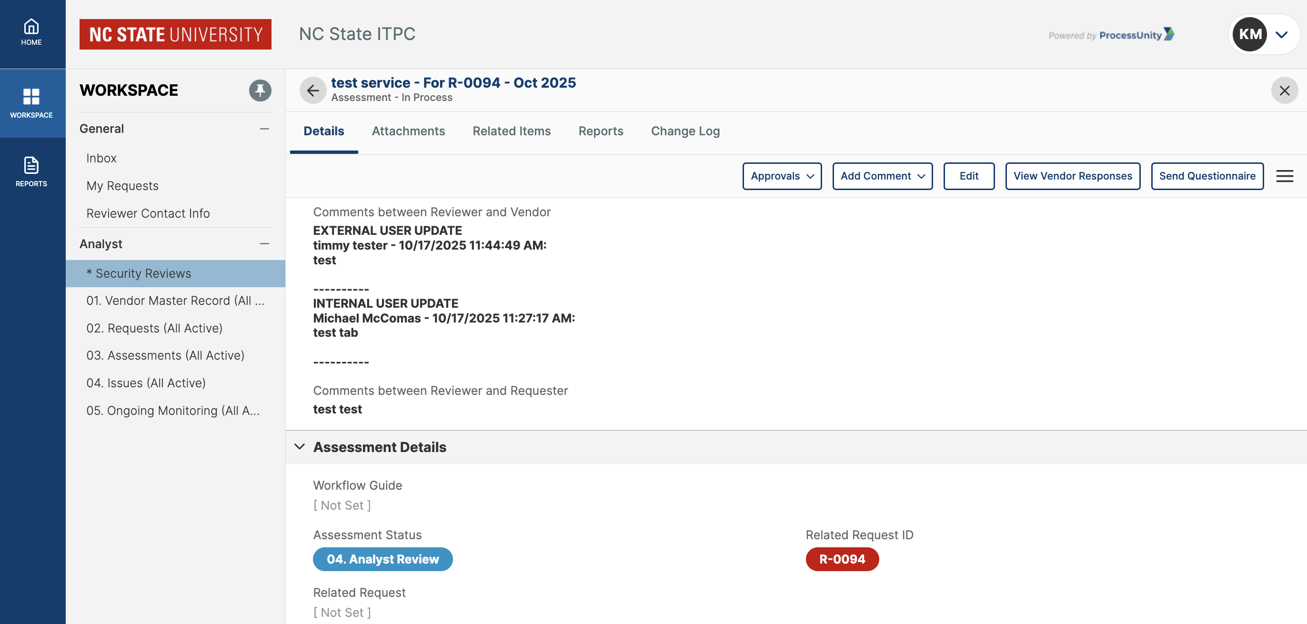The width and height of the screenshot is (1307, 624).
Task: Open the Approvals dropdown
Action: point(782,176)
